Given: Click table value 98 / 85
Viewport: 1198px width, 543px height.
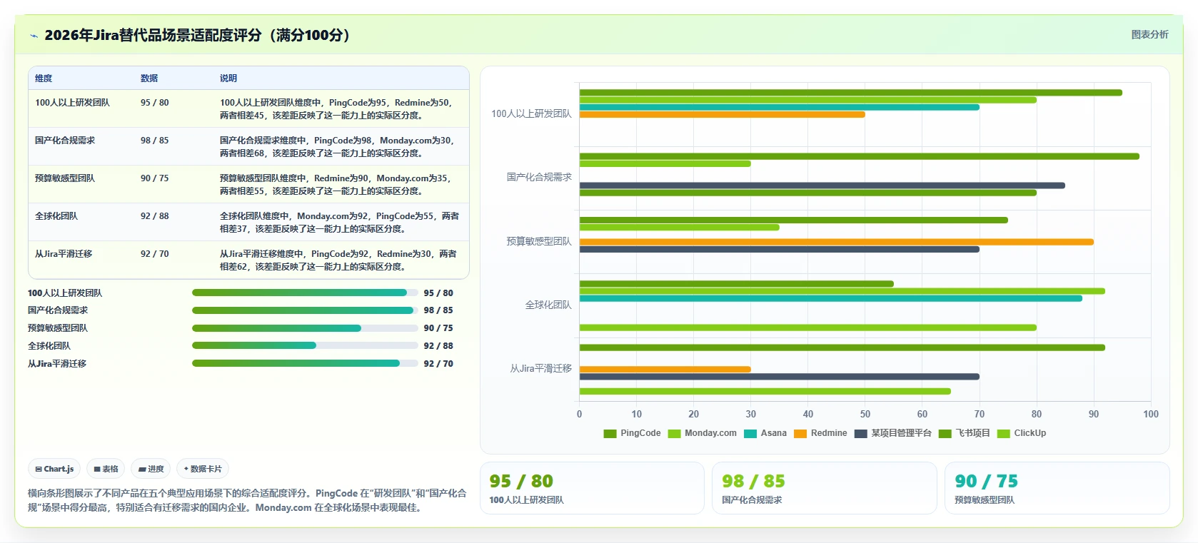Looking at the screenshot, I should click(155, 141).
